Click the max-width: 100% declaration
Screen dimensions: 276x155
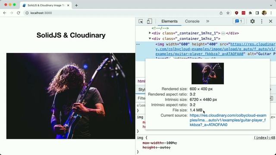[x=160, y=143]
